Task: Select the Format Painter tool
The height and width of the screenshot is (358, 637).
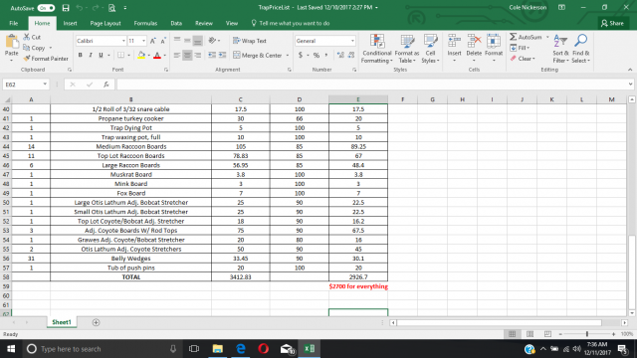Action: (46, 59)
